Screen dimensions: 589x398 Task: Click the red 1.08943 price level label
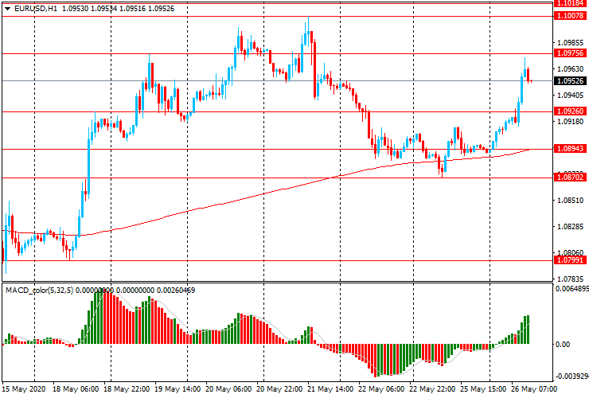tap(570, 149)
